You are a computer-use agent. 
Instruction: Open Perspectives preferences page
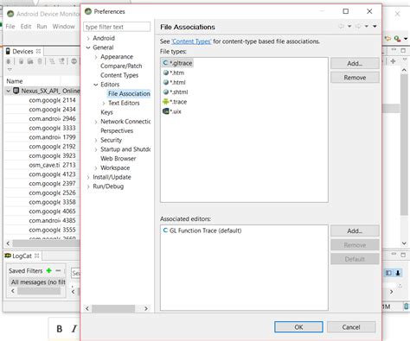coord(117,130)
